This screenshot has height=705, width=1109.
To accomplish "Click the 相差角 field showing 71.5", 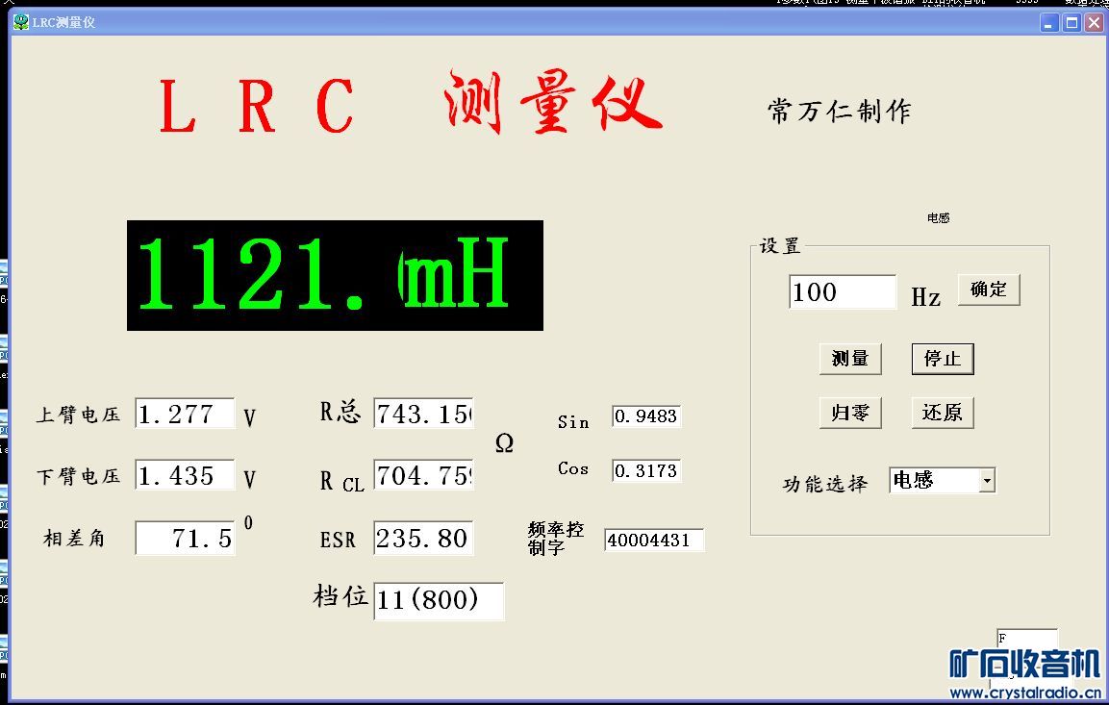I will pyautogui.click(x=186, y=538).
